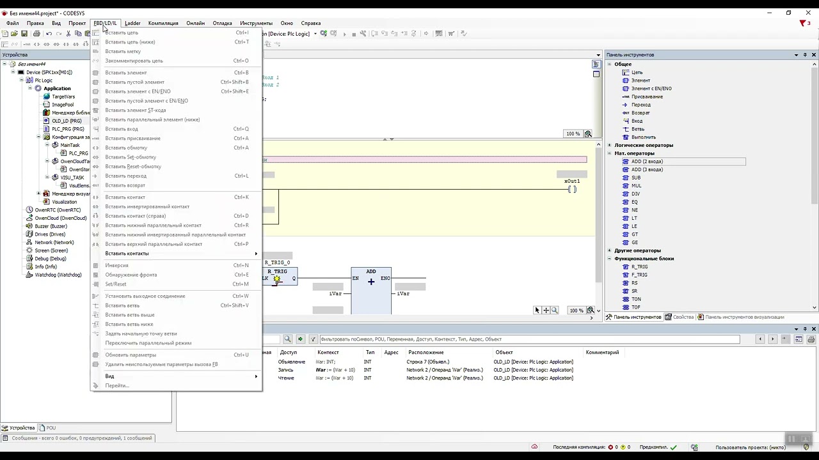Click the cross reference filter input field
The width and height of the screenshot is (819, 460).
coord(529,339)
